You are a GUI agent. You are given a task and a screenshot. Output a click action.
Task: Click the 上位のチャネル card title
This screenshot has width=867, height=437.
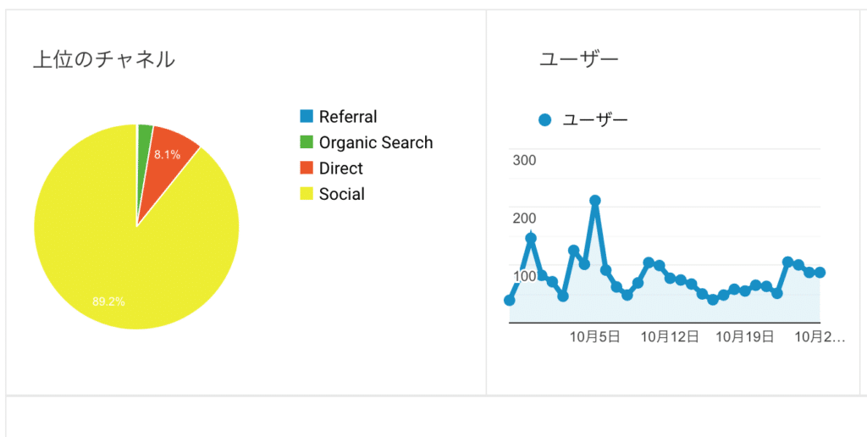pos(104,60)
